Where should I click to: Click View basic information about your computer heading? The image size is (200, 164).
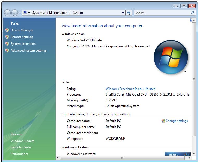[x=102, y=26]
